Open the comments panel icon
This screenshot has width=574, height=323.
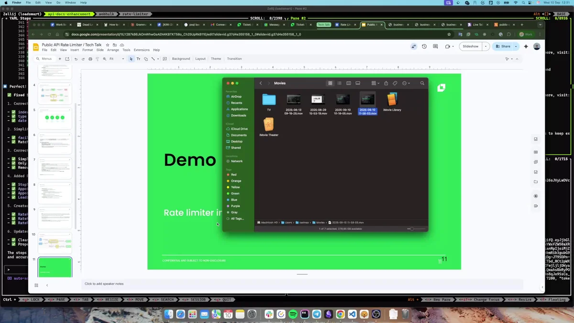pyautogui.click(x=435, y=46)
